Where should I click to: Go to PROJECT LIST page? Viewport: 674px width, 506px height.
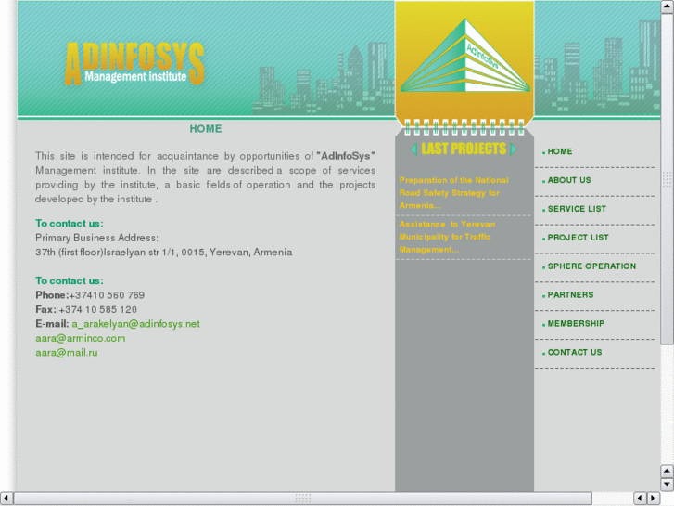click(578, 238)
